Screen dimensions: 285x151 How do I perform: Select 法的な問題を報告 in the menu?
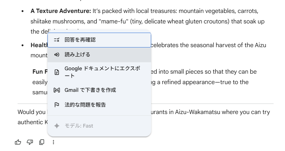point(85,105)
